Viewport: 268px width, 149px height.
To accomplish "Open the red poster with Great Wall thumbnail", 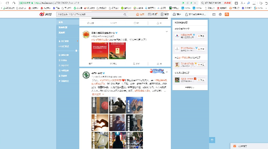I will [x=117, y=51].
